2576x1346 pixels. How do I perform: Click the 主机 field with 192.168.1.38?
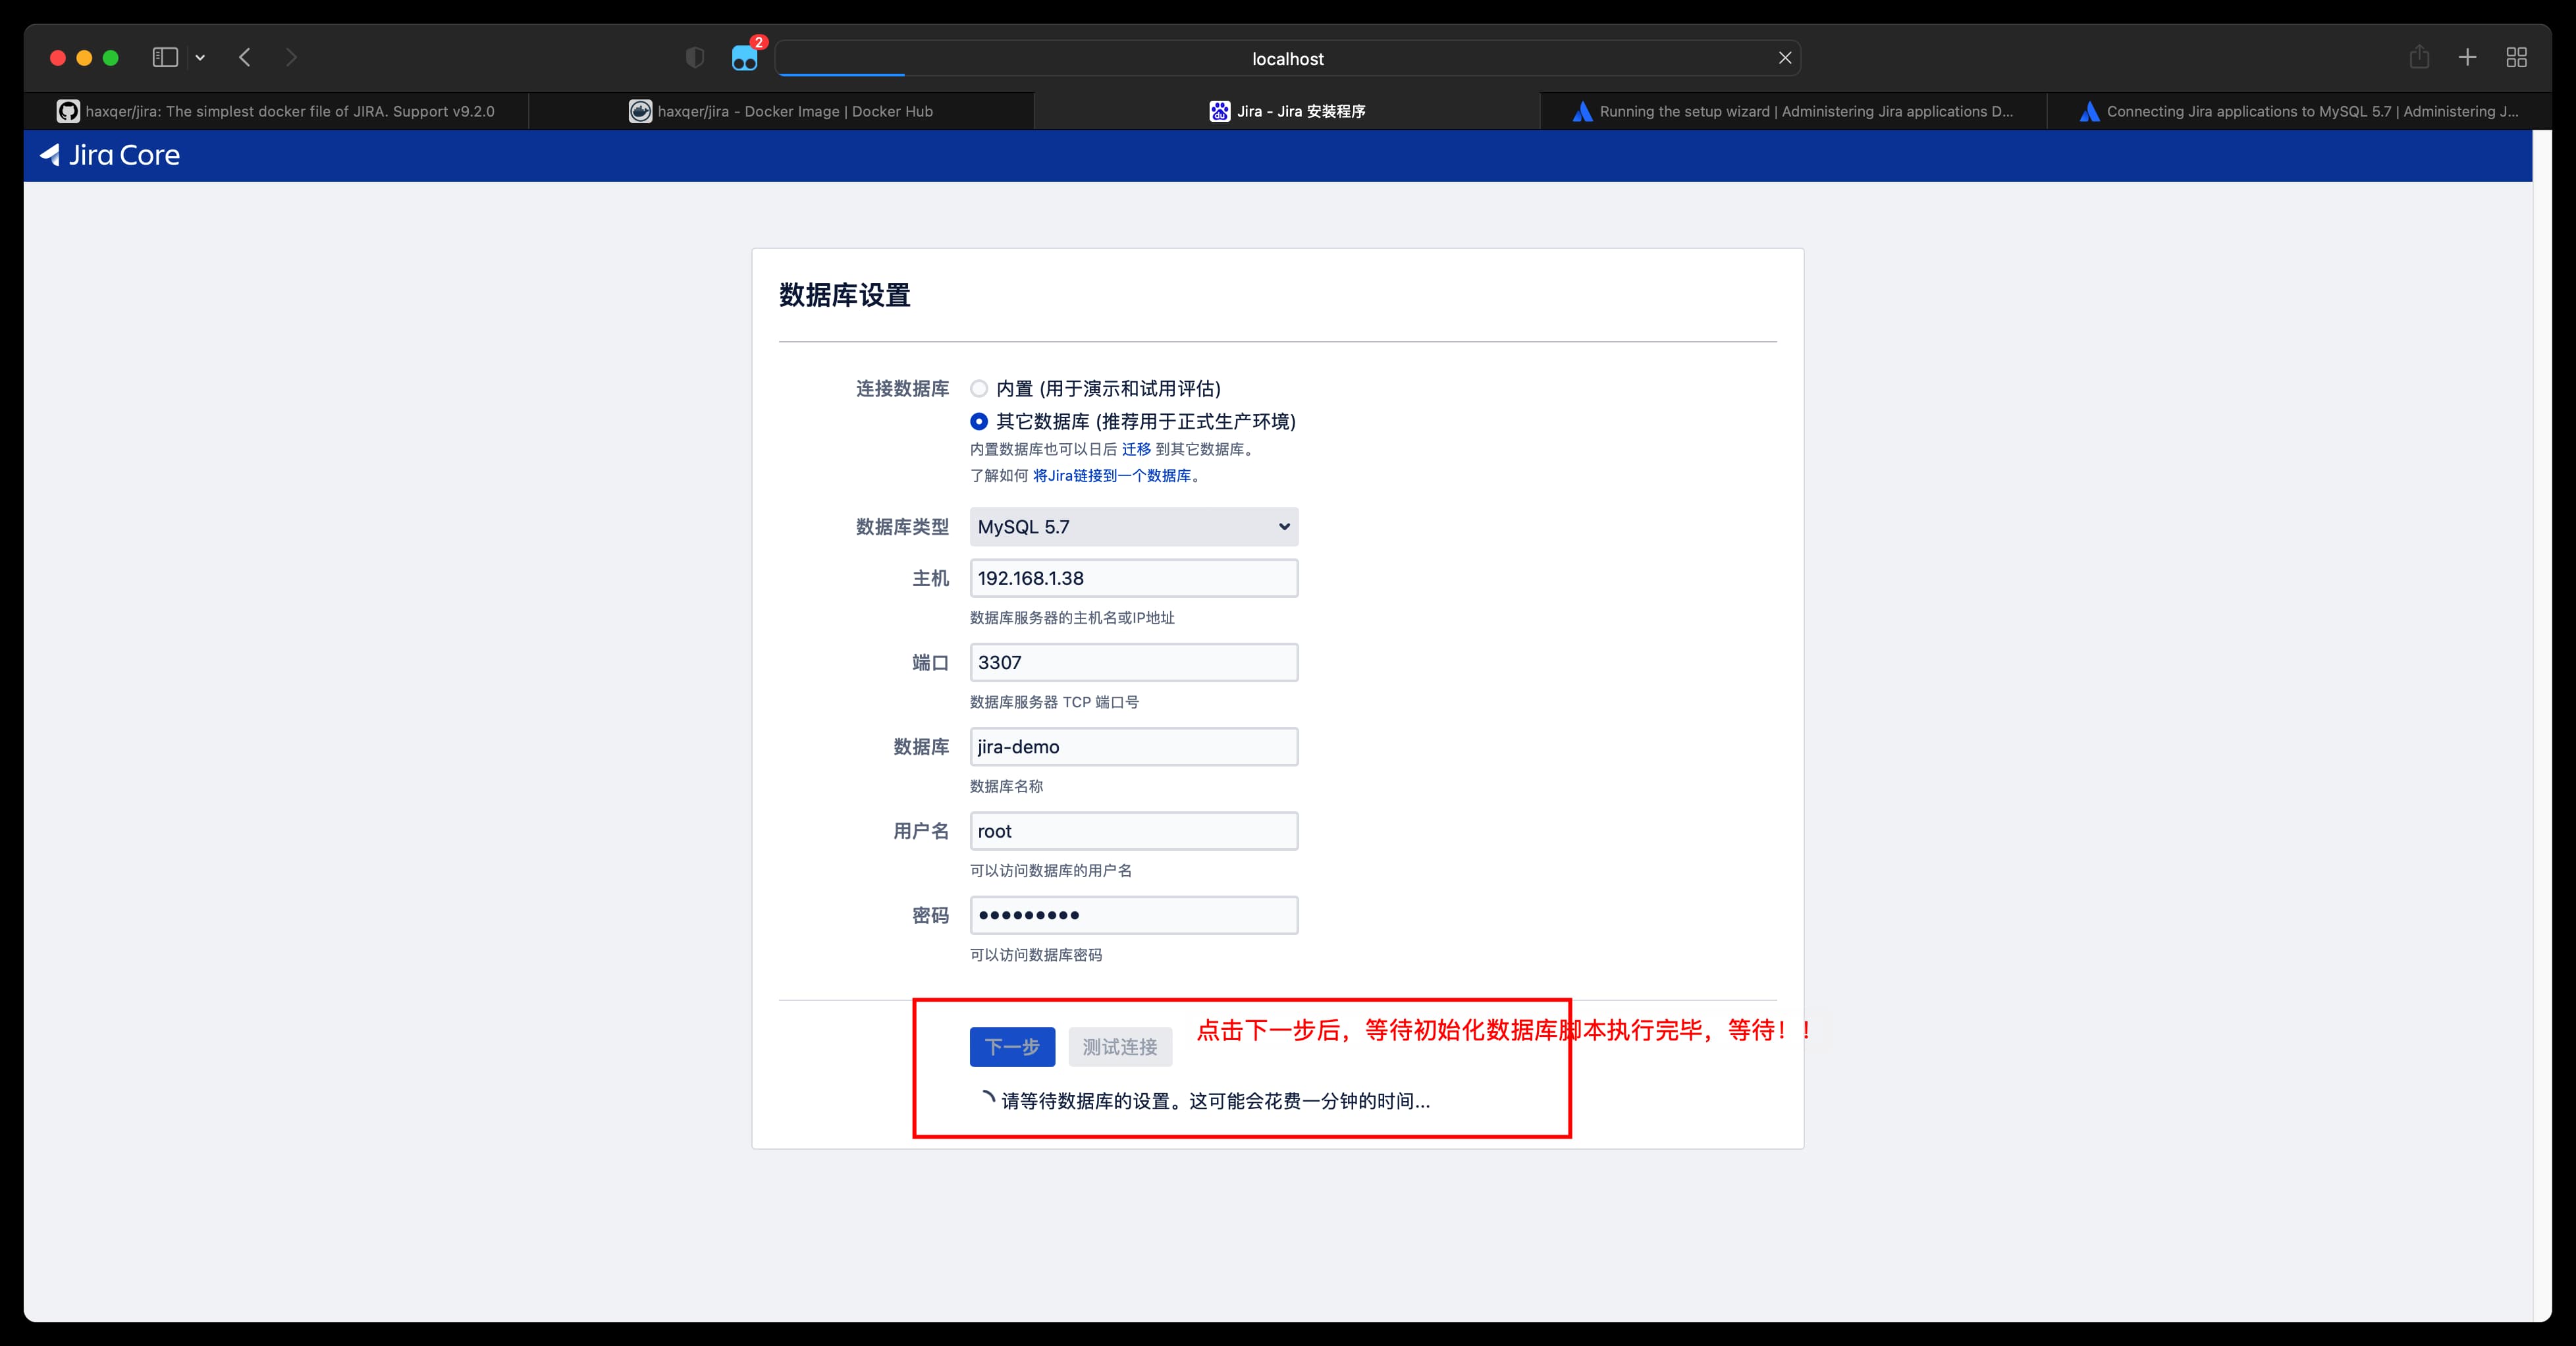pos(1134,578)
